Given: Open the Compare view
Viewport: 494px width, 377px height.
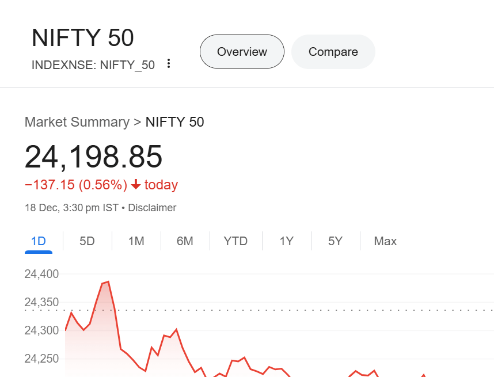Looking at the screenshot, I should pyautogui.click(x=333, y=52).
